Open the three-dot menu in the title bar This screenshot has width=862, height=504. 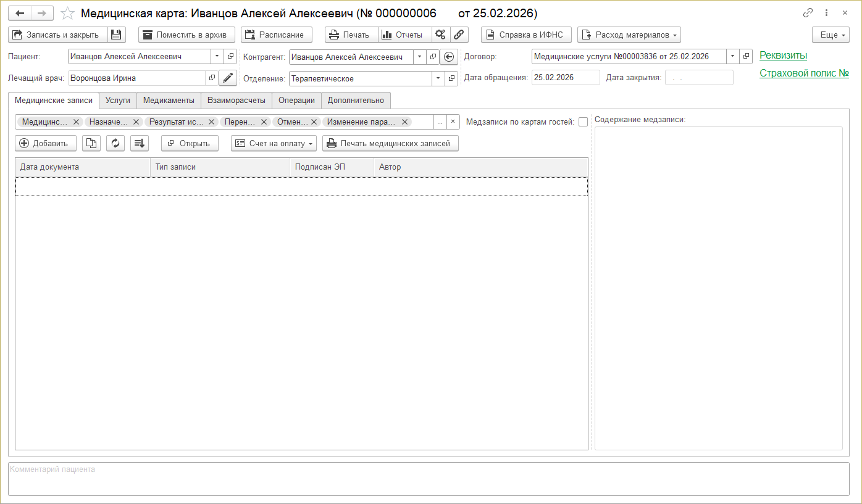click(826, 13)
